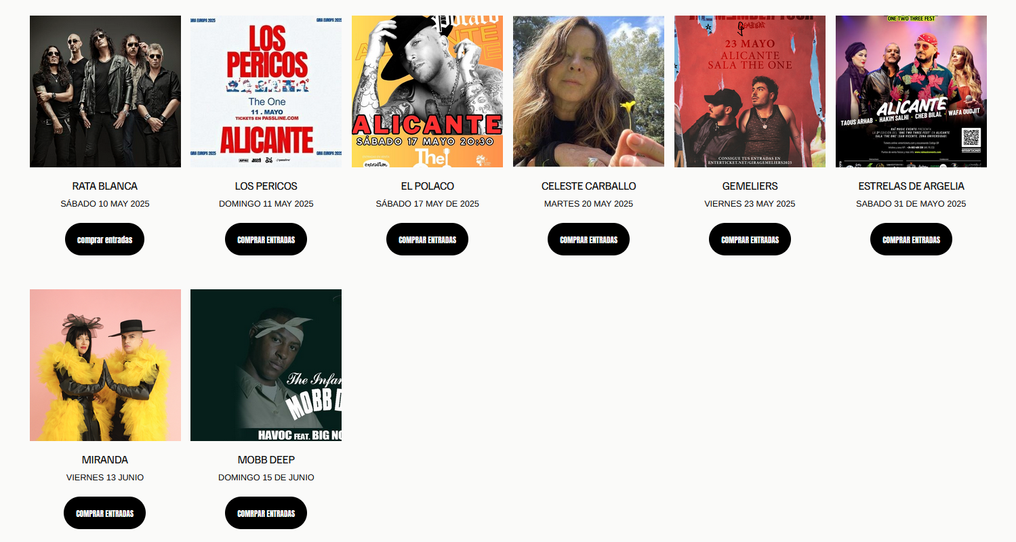Viewport: 1016px width, 542px height.
Task: Select the GEMELIERS event title
Action: pyautogui.click(x=750, y=186)
